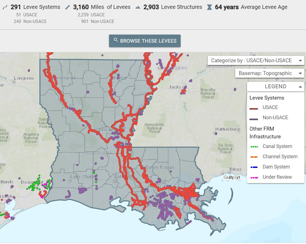
Task: Click the Levee Systems trend-line icon
Action: (5, 7)
